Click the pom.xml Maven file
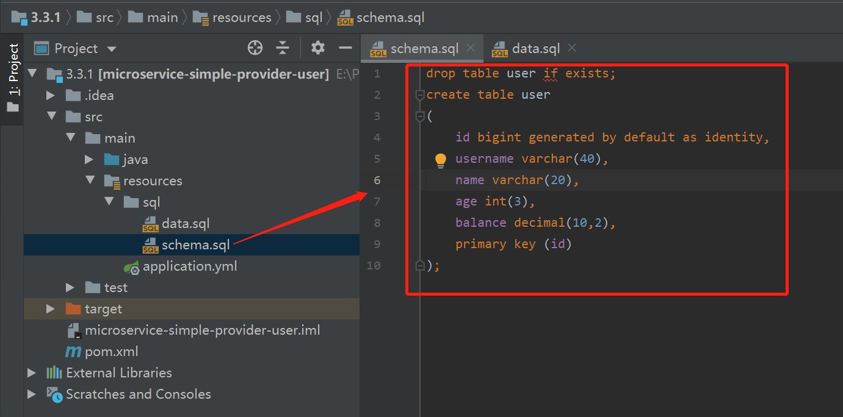The width and height of the screenshot is (843, 417). (x=111, y=352)
